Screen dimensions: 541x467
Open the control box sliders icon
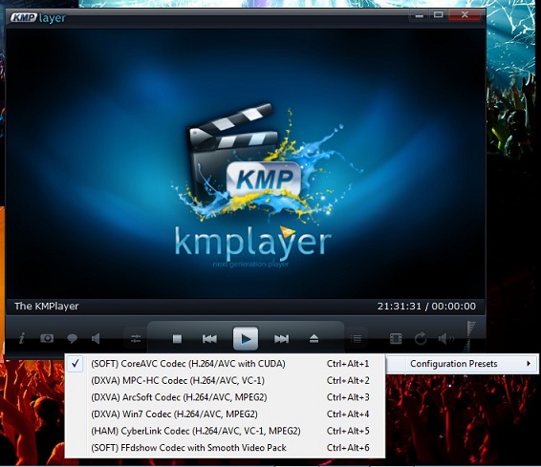(x=136, y=338)
